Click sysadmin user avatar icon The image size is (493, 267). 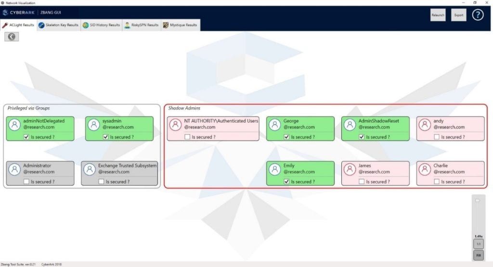click(94, 125)
